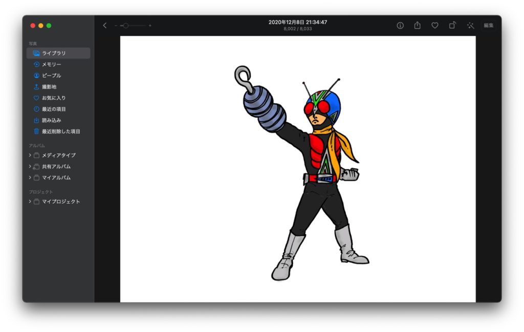
Task: Click the 編集 edit button
Action: (489, 26)
